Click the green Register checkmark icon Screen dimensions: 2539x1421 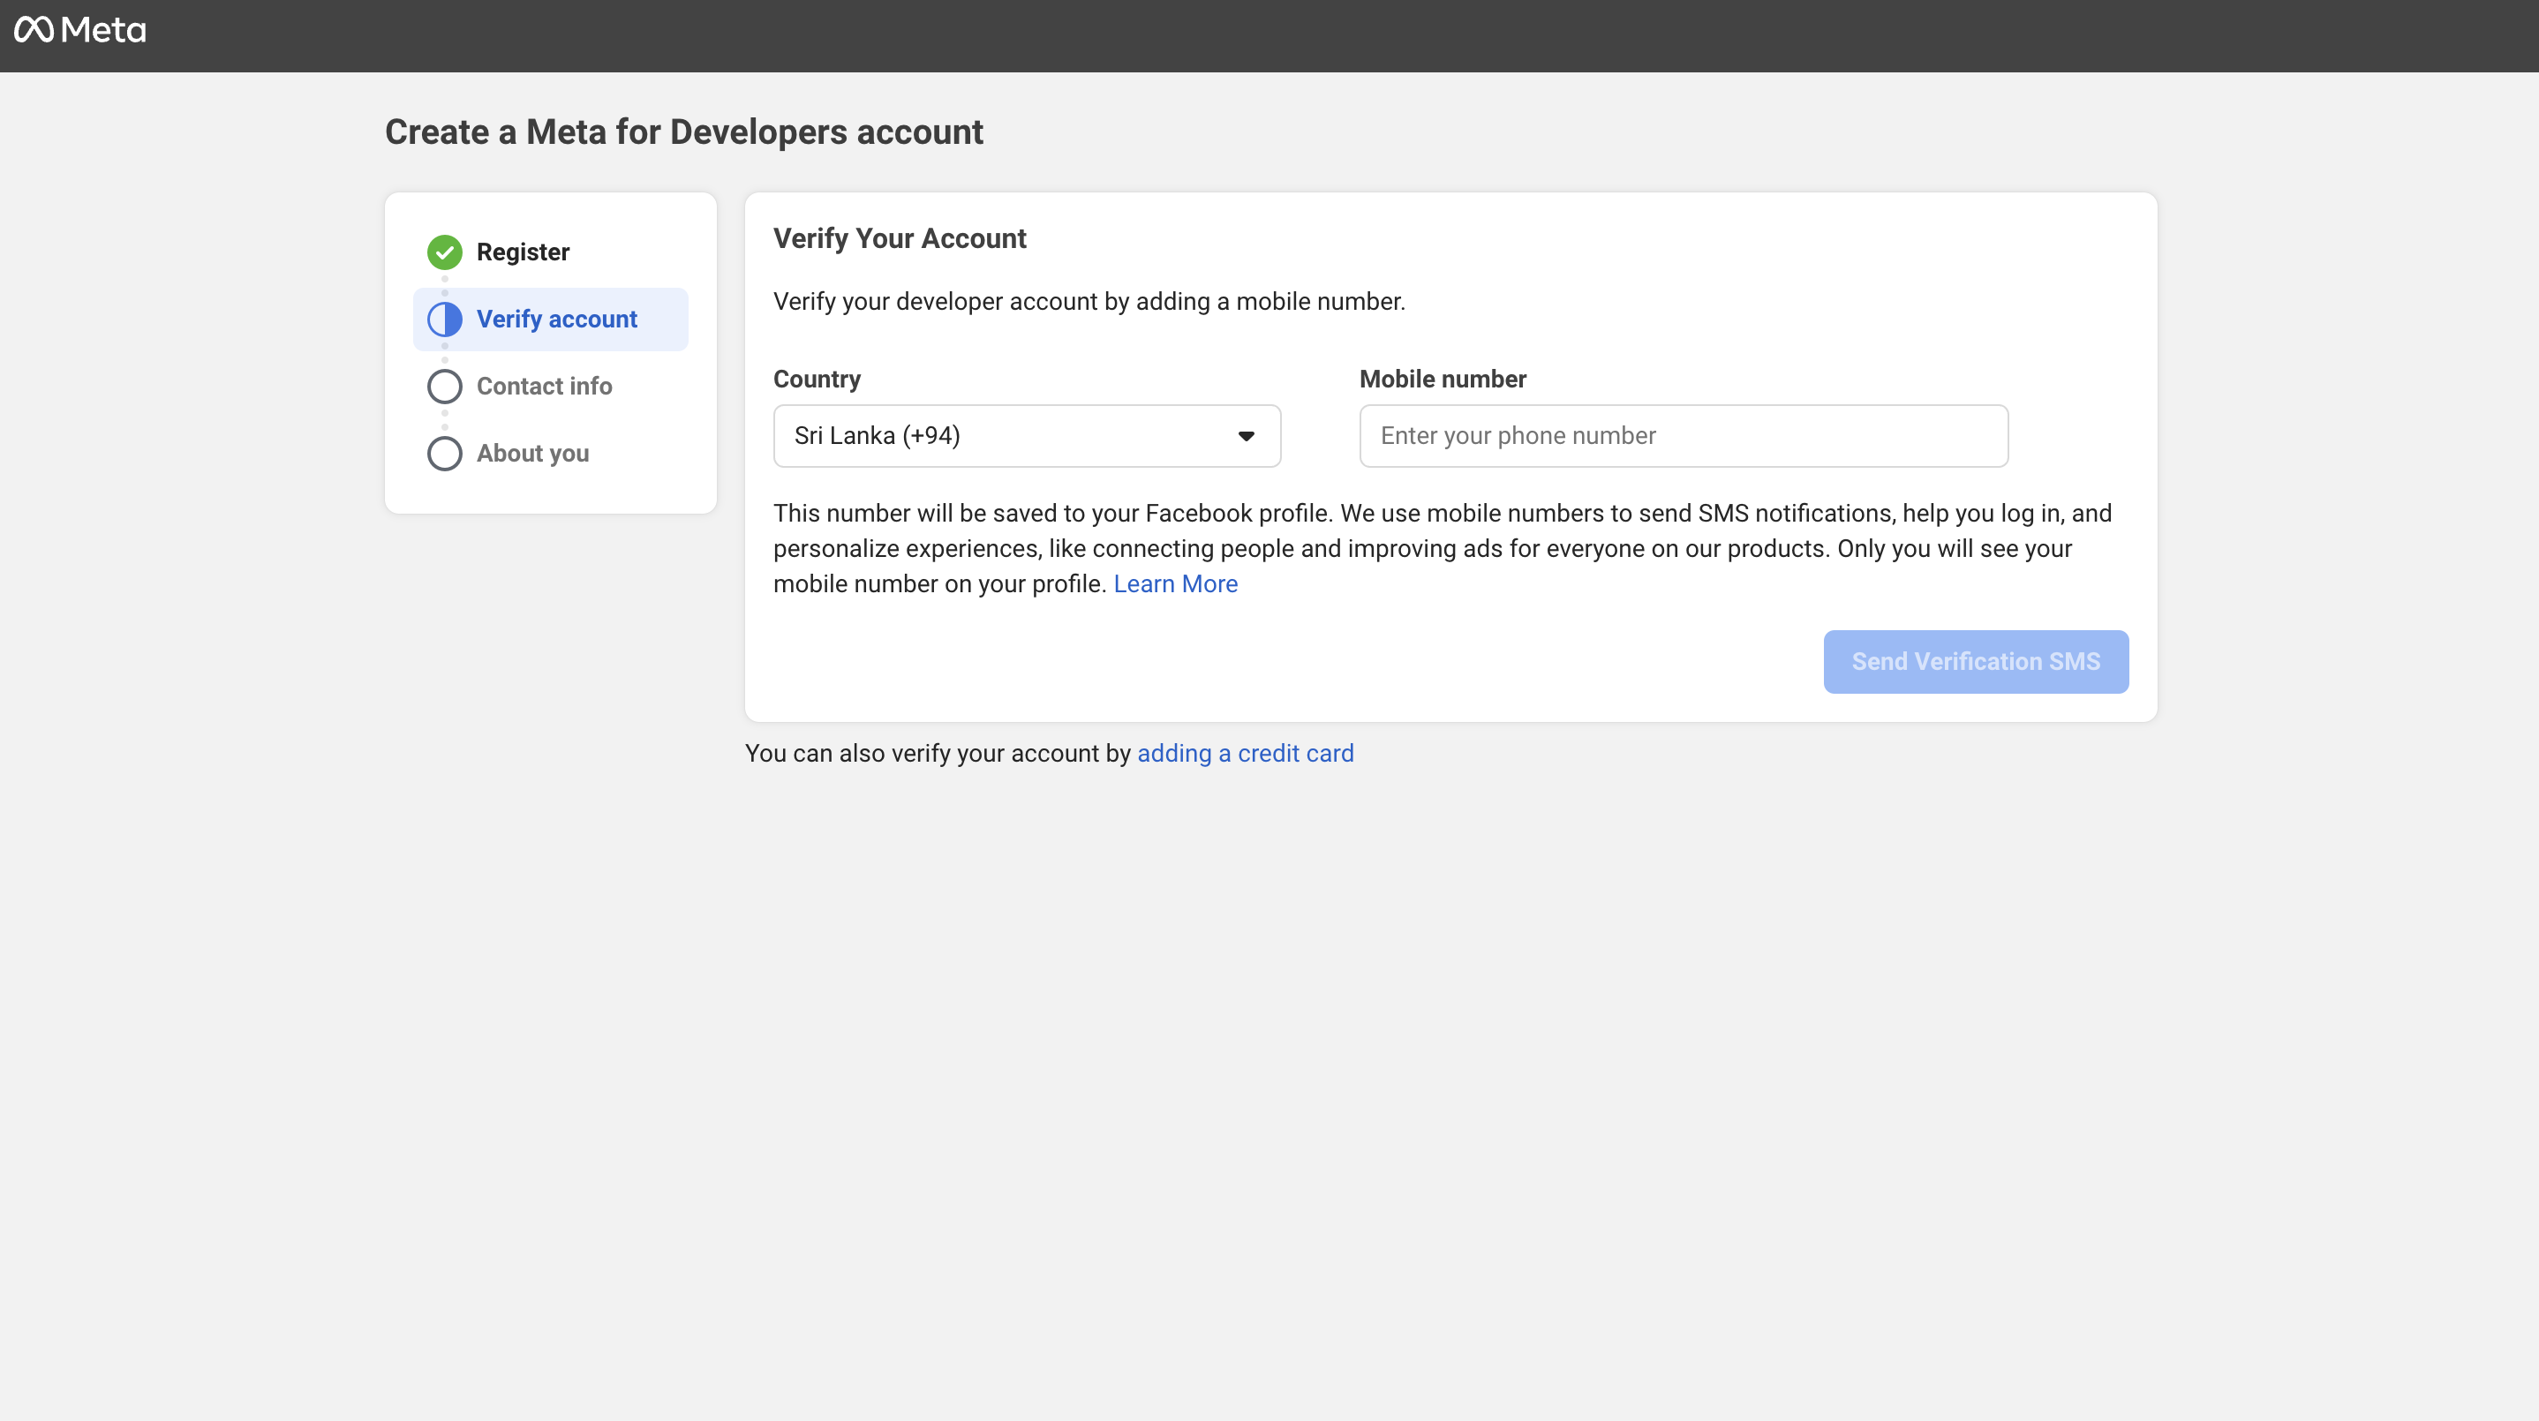445,252
